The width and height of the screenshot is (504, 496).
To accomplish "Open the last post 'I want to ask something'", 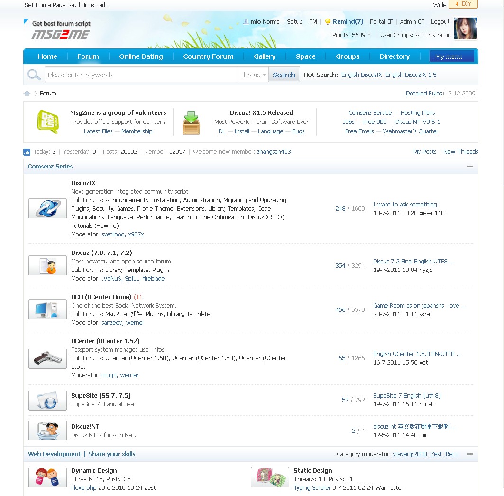I will click(x=405, y=205).
